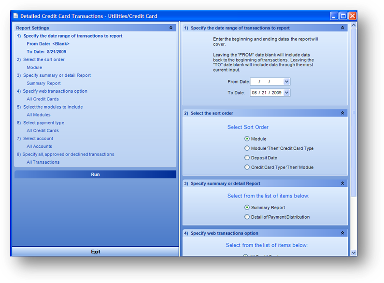Choose Deposit Date sort order
Viewport: 384px width, 283px height.
click(247, 158)
